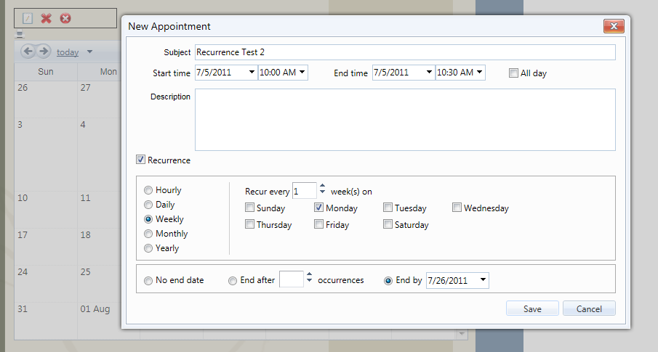Check the Friday checkbox
Image resolution: width=658 pixels, height=352 pixels.
[x=319, y=224]
